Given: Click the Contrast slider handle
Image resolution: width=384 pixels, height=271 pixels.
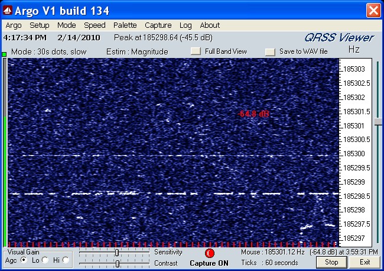Looking at the screenshot, I should 118,264.
